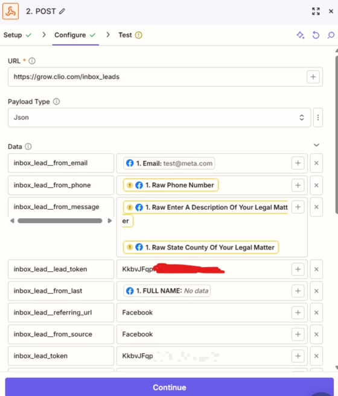Rename step with pencil icon
The image size is (338, 396).
[x=62, y=11]
